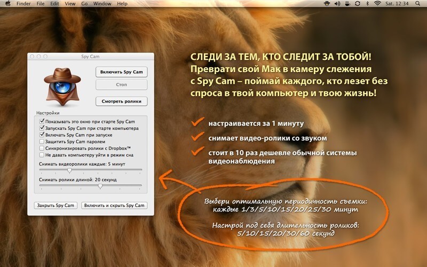
Task: Enable Синхронизировать ролики с Dropbox checkbox
Action: click(42, 148)
